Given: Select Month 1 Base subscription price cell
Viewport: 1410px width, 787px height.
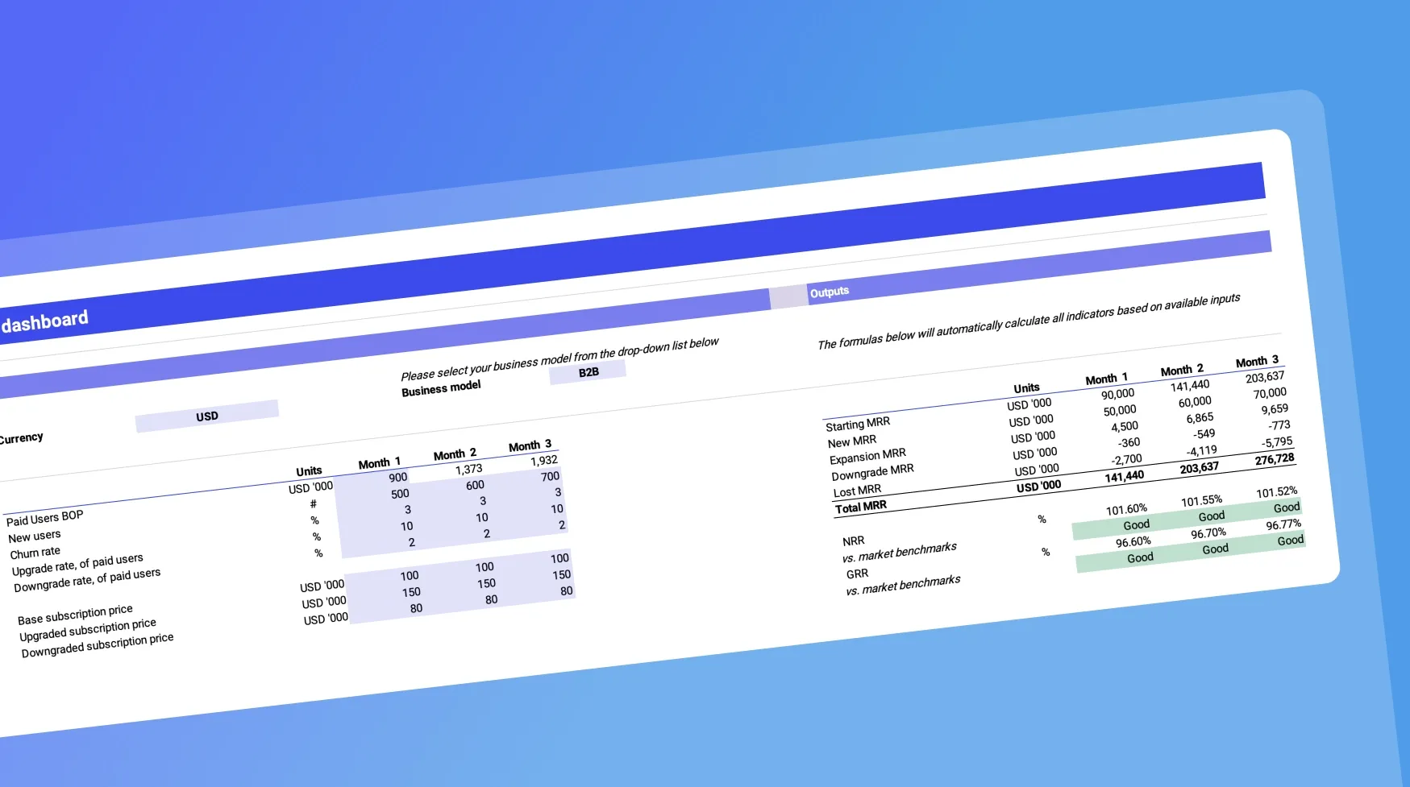Looking at the screenshot, I should (409, 576).
